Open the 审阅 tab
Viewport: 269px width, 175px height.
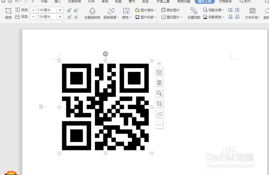[x=105, y=1]
